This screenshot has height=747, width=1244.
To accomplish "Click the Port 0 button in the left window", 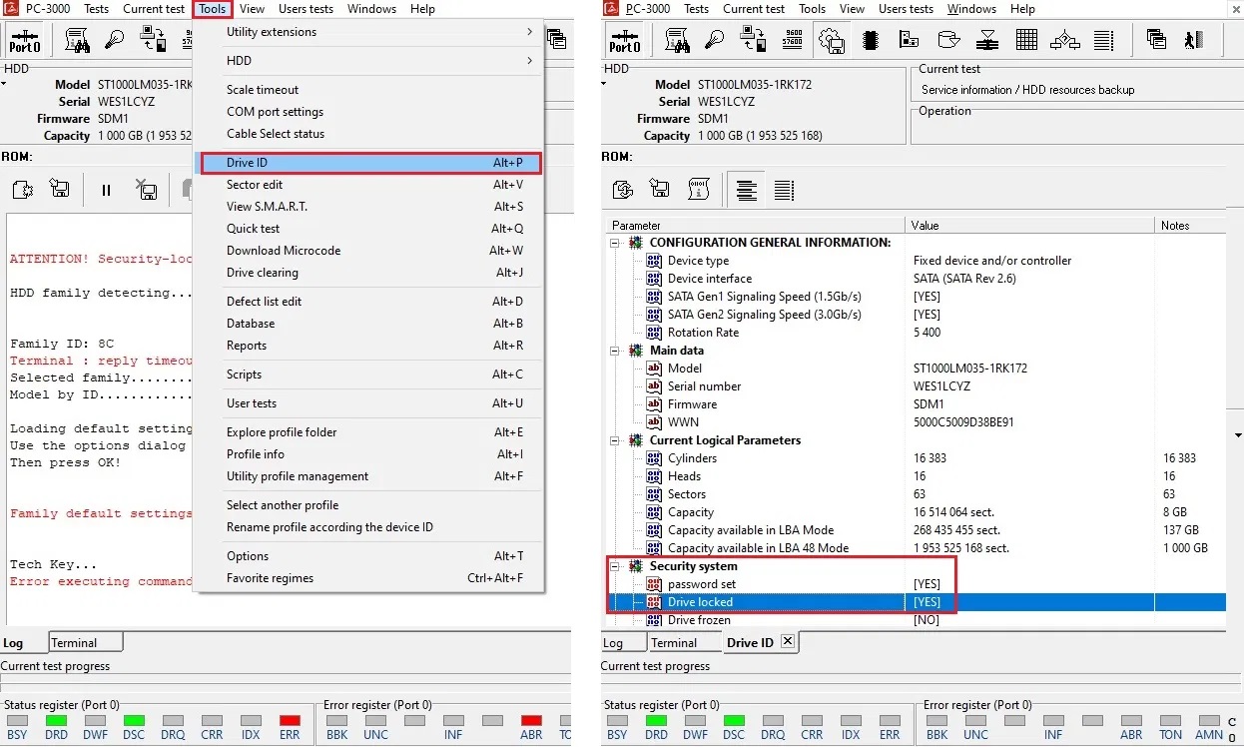I will pyautogui.click(x=25, y=40).
